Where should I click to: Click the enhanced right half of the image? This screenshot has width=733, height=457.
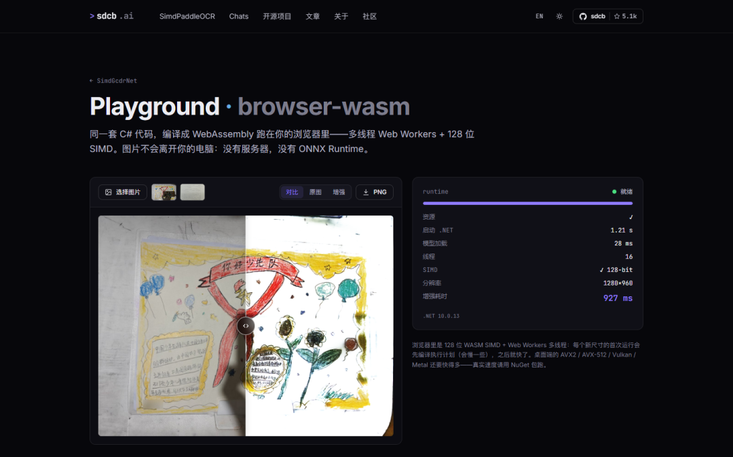(319, 326)
